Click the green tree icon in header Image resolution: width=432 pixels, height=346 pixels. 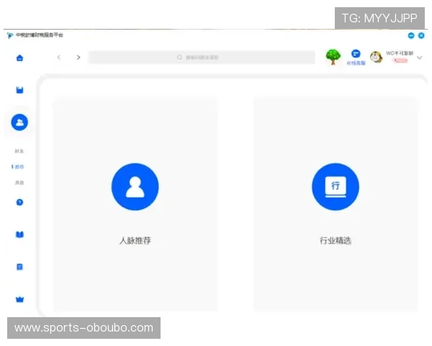(333, 57)
